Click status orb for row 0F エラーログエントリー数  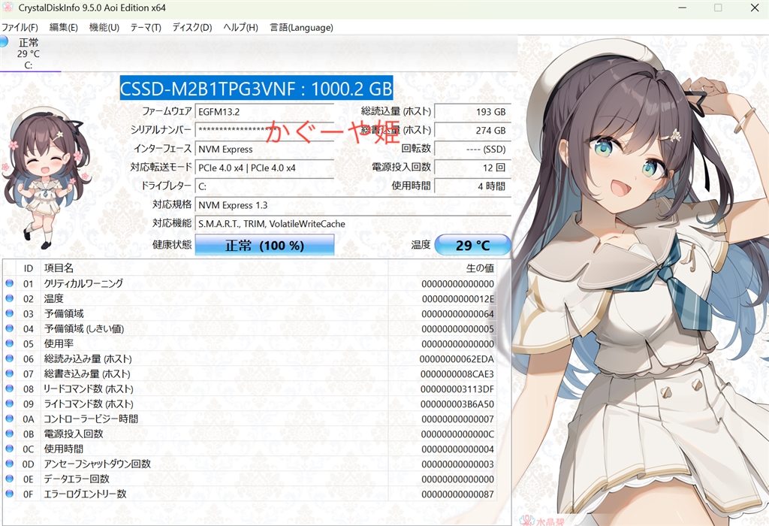(x=9, y=494)
